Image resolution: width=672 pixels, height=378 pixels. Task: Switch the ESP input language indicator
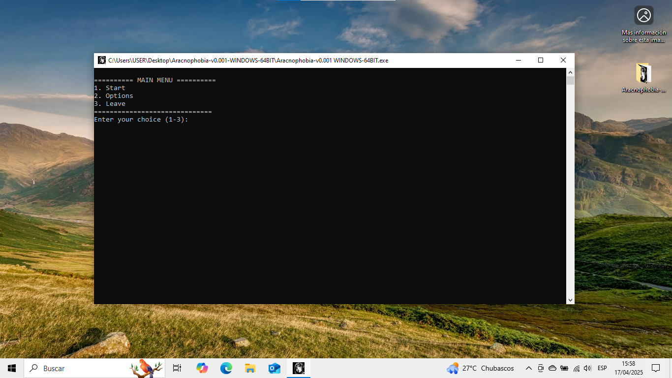[x=602, y=368]
